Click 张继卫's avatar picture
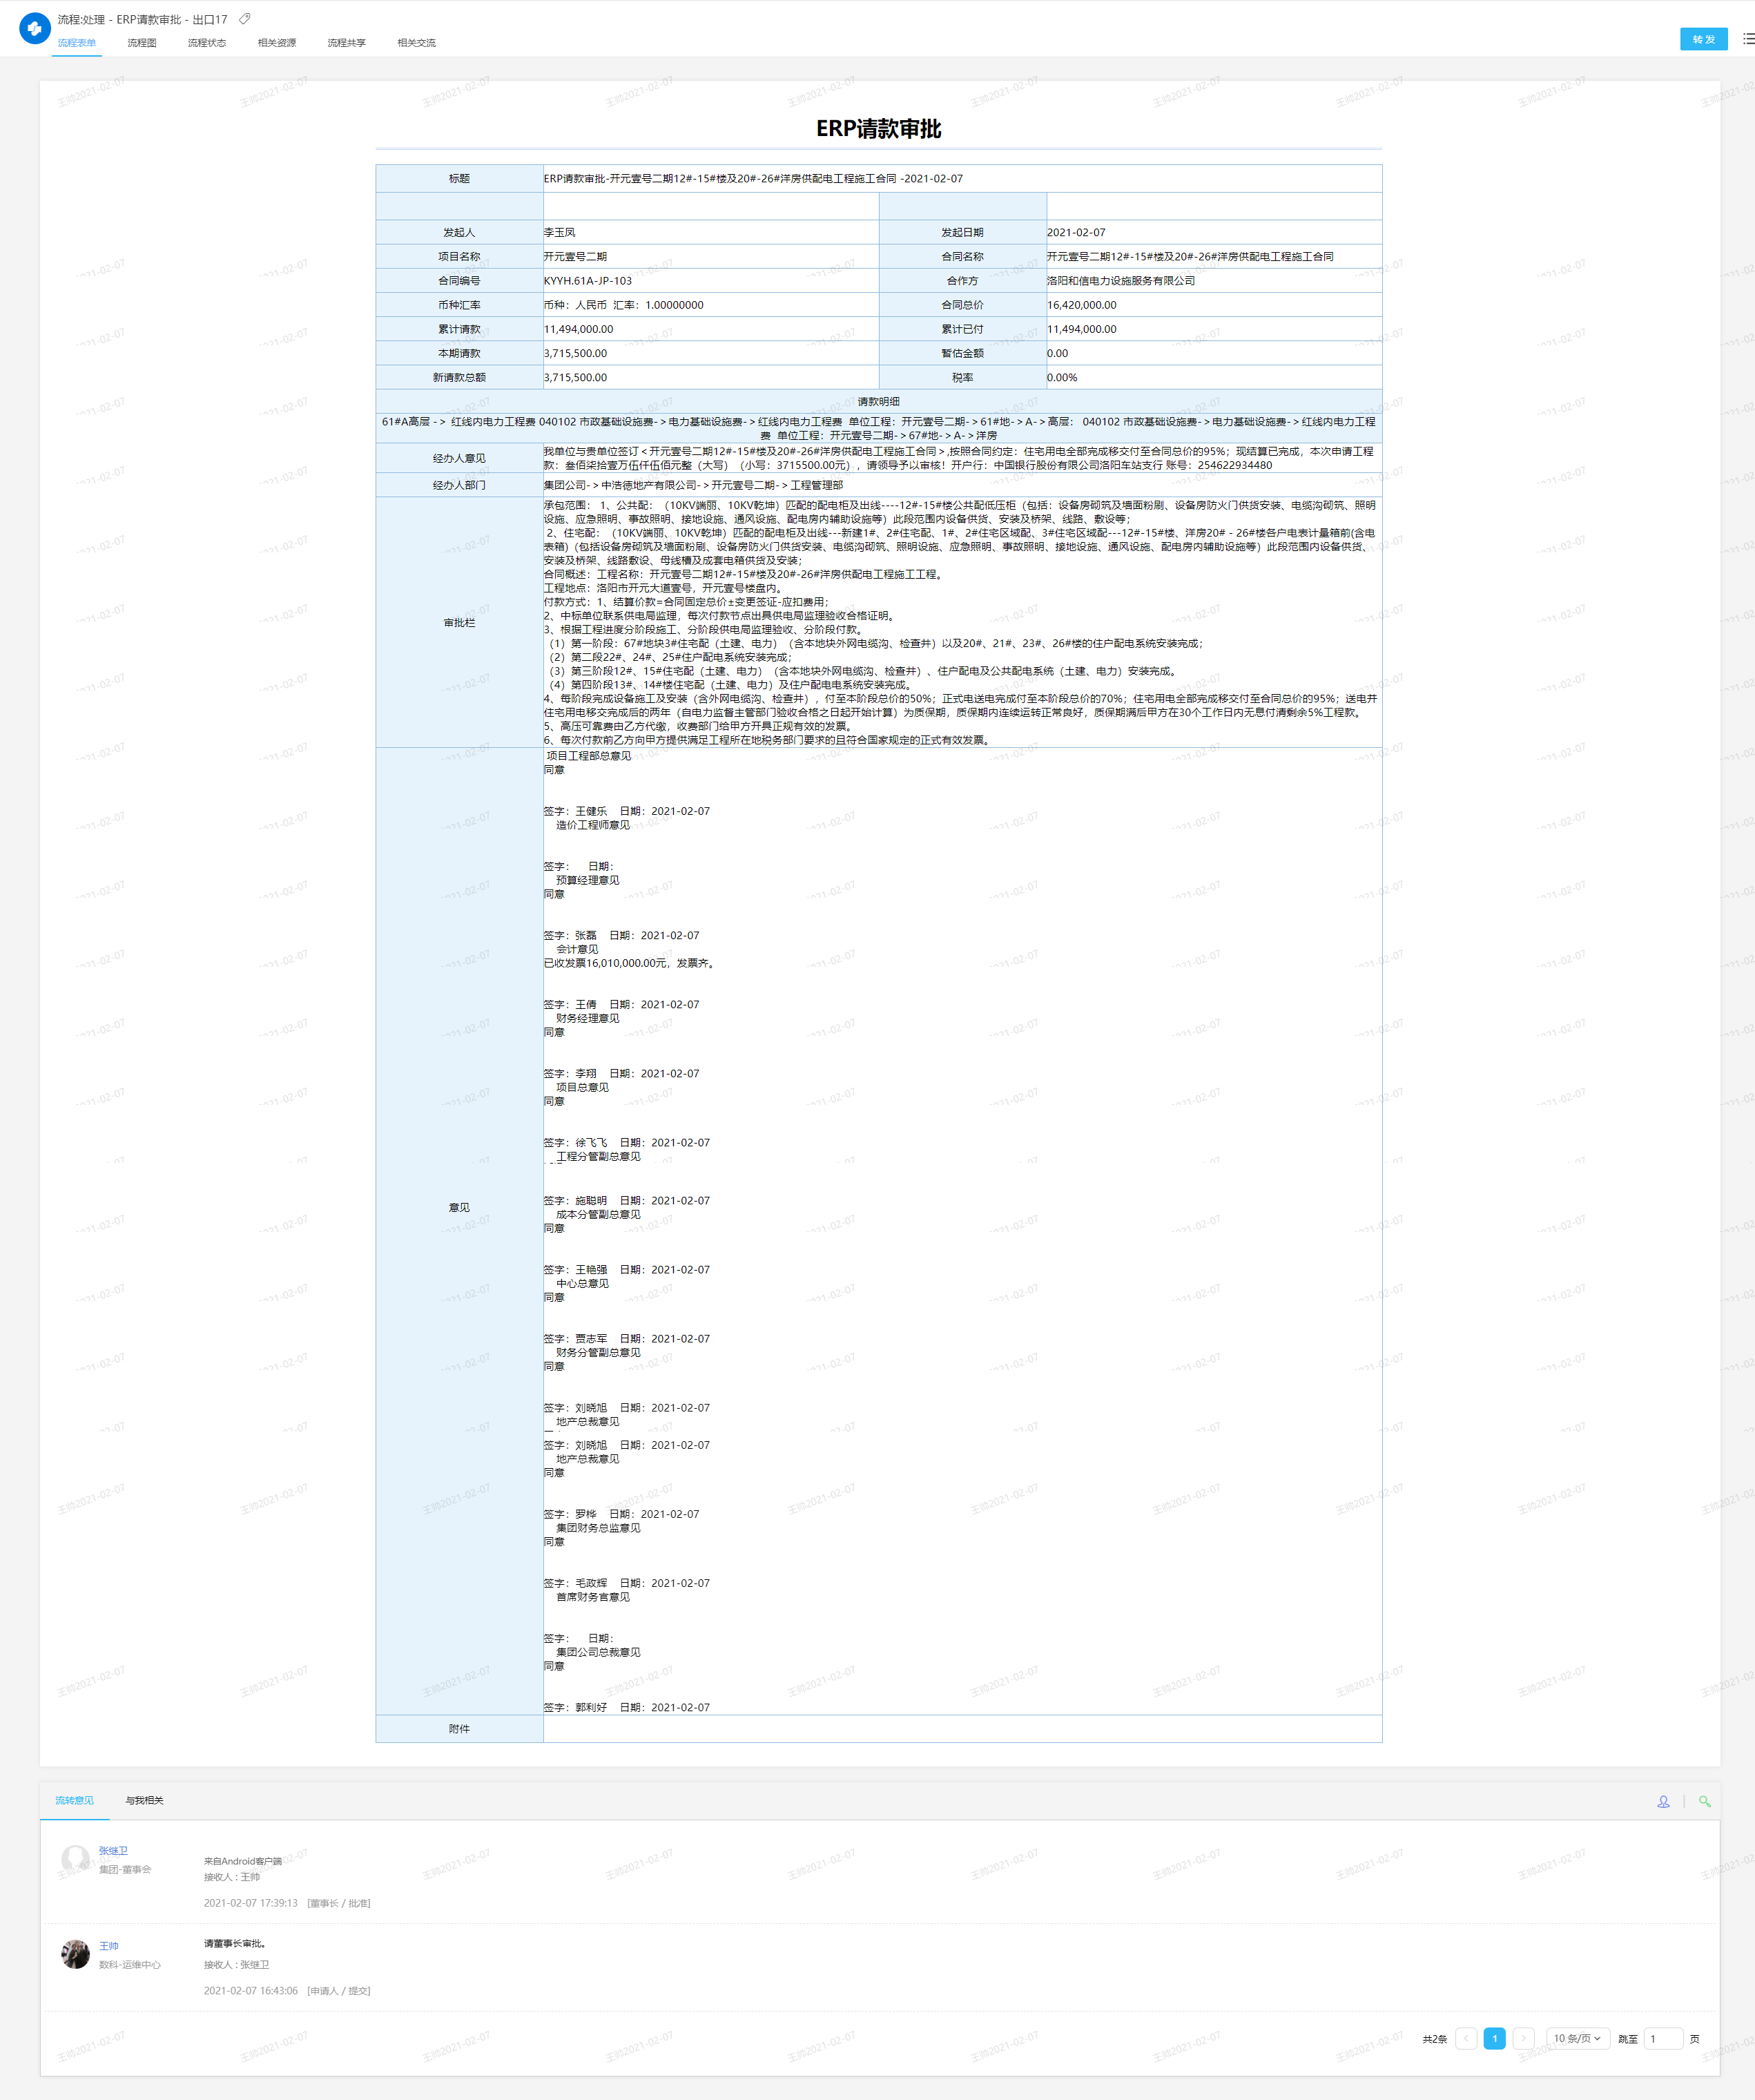 75,1859
